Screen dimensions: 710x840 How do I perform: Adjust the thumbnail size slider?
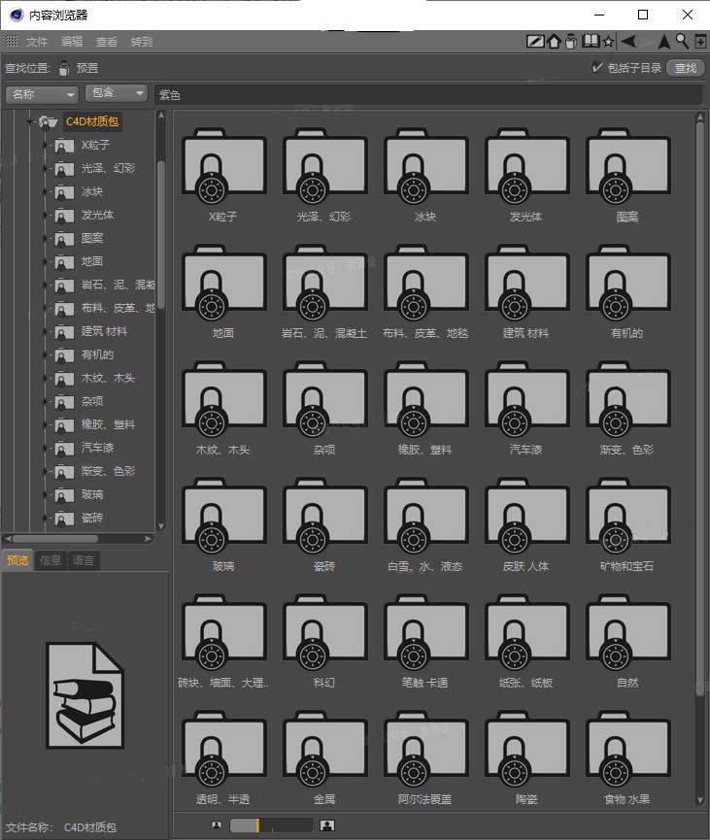click(271, 825)
